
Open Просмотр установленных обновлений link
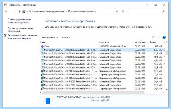click(x=21, y=30)
